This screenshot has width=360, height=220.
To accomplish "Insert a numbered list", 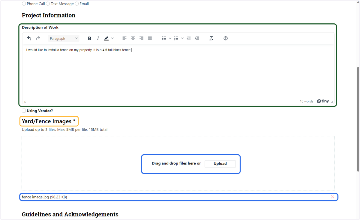I will click(x=176, y=38).
